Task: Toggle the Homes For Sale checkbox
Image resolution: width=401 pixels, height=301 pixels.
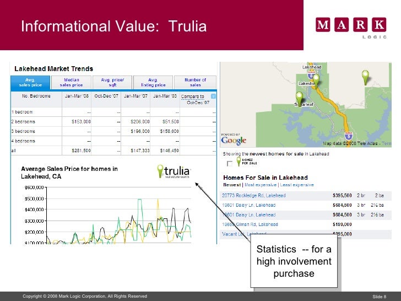Action: tap(230, 163)
